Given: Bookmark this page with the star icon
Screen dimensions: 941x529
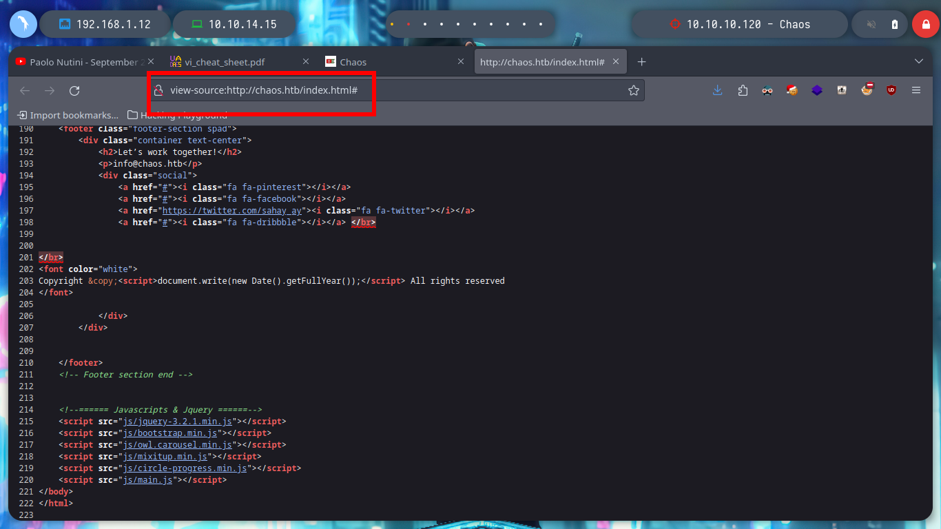Looking at the screenshot, I should pos(634,90).
